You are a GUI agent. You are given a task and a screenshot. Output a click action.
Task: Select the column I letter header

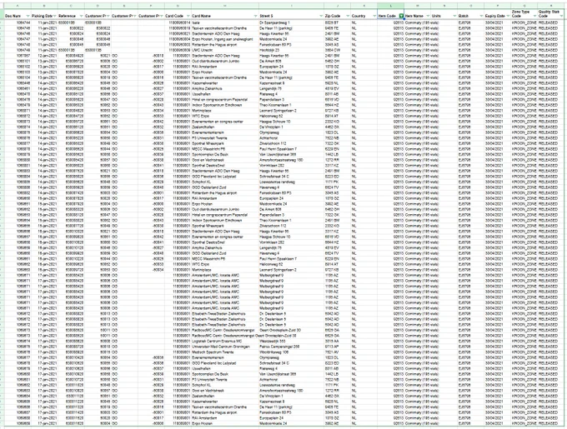[x=292, y=6]
